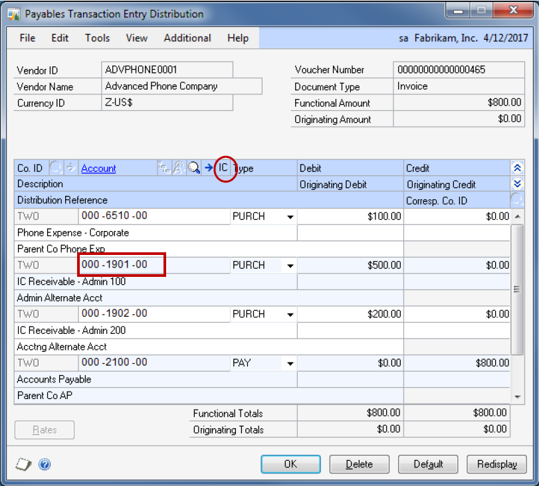This screenshot has height=486, width=539.
Task: Click the IC intercompany column header
Action: pos(224,169)
